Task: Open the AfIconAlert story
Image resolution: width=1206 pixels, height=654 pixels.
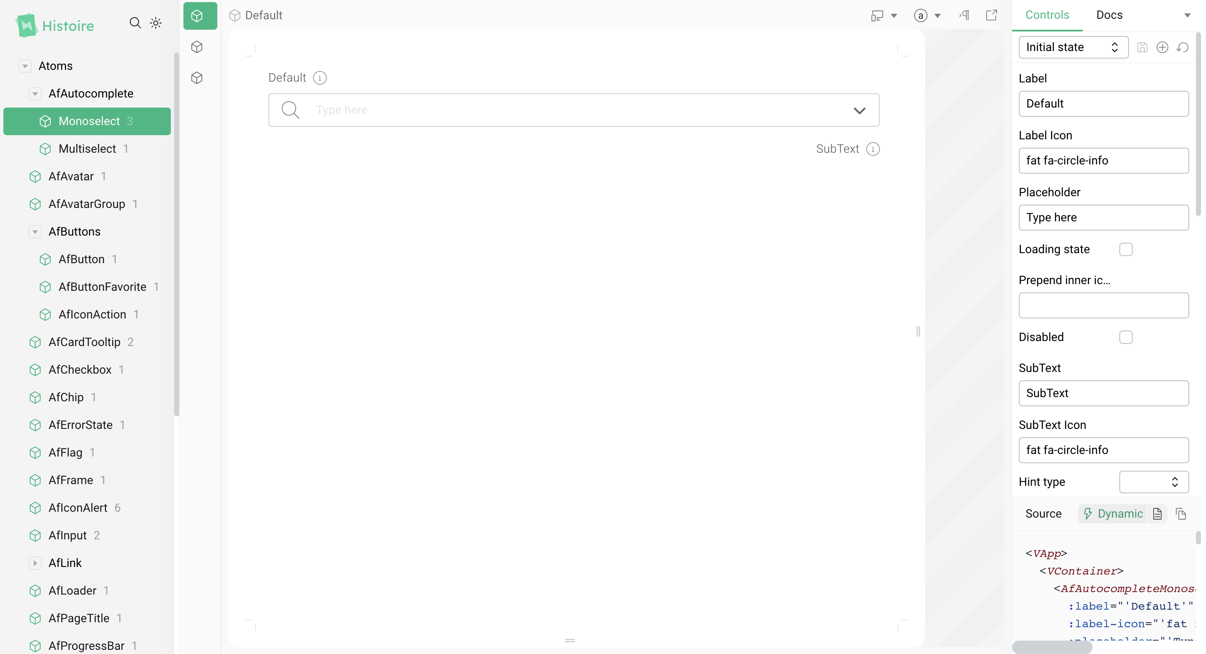Action: tap(87, 508)
